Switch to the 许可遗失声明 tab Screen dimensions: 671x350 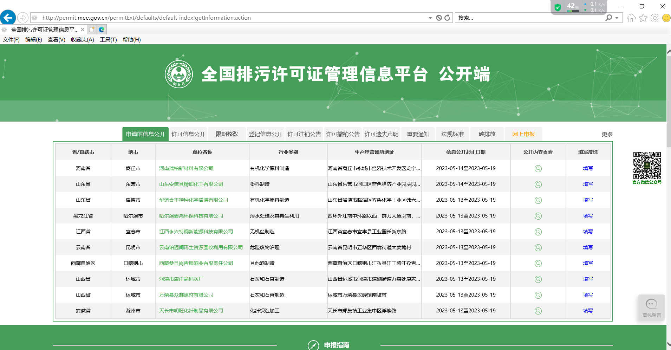click(382, 134)
